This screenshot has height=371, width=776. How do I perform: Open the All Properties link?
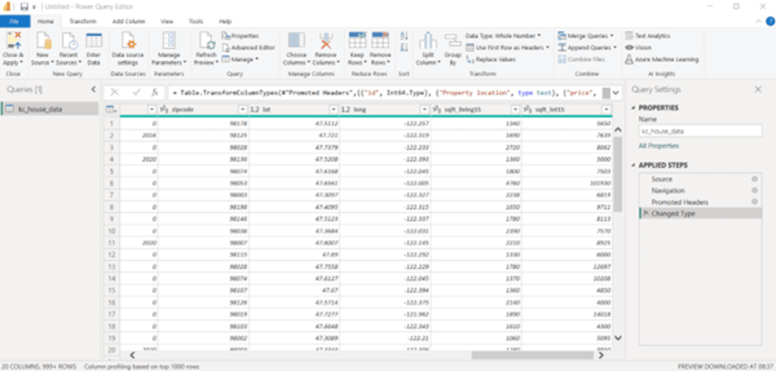(658, 146)
